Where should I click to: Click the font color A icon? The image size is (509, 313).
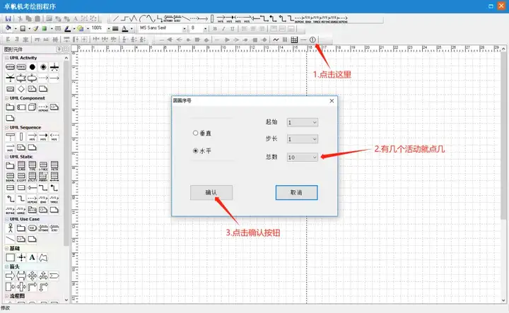point(124,28)
